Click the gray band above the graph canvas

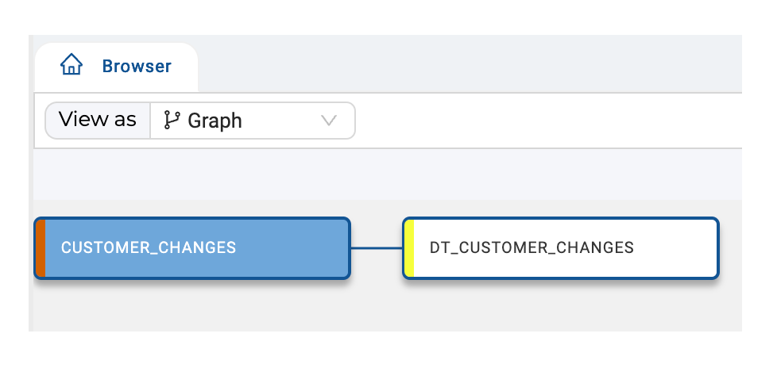click(387, 174)
